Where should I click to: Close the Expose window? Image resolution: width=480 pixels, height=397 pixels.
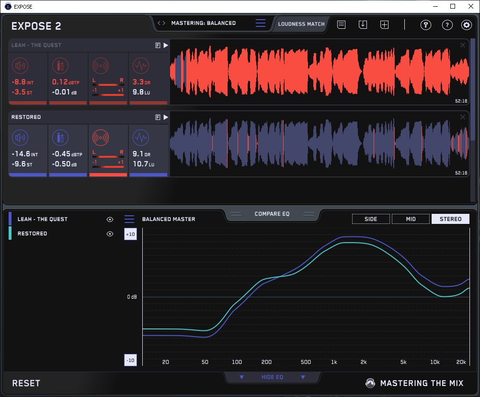(471, 6)
